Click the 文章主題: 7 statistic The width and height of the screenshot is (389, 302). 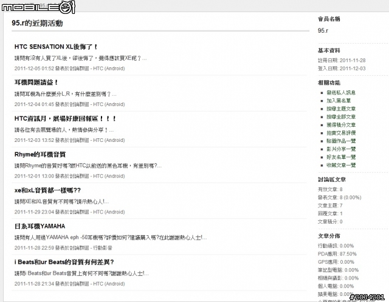pos(330,206)
